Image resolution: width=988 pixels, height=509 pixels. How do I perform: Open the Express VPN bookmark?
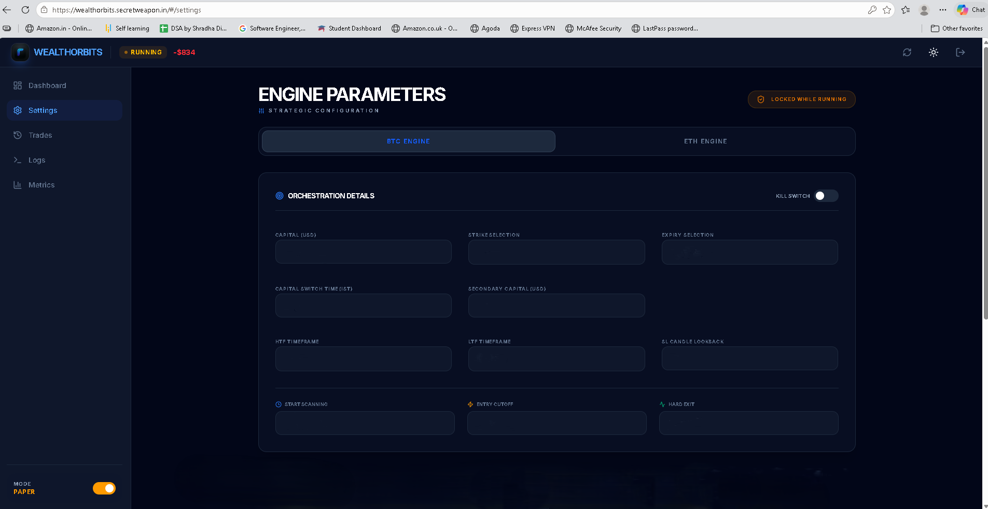[x=533, y=28]
